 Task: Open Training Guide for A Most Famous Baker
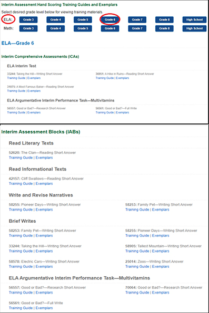pos(16,91)
